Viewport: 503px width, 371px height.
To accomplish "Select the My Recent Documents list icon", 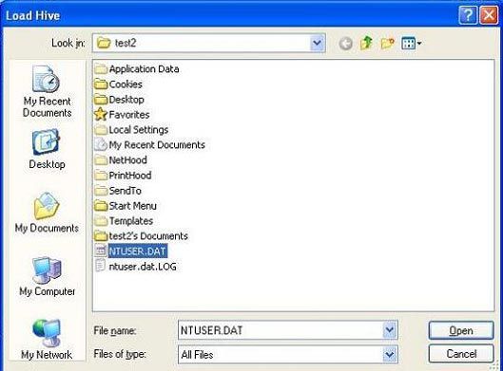I will click(x=101, y=144).
